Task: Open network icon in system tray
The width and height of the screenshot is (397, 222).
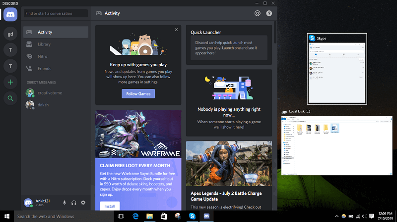Action: (358, 216)
